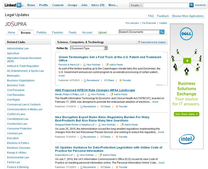Open HHS Proposed HITECH Rule article title
This screenshot has width=208, height=169.
click(x=95, y=90)
